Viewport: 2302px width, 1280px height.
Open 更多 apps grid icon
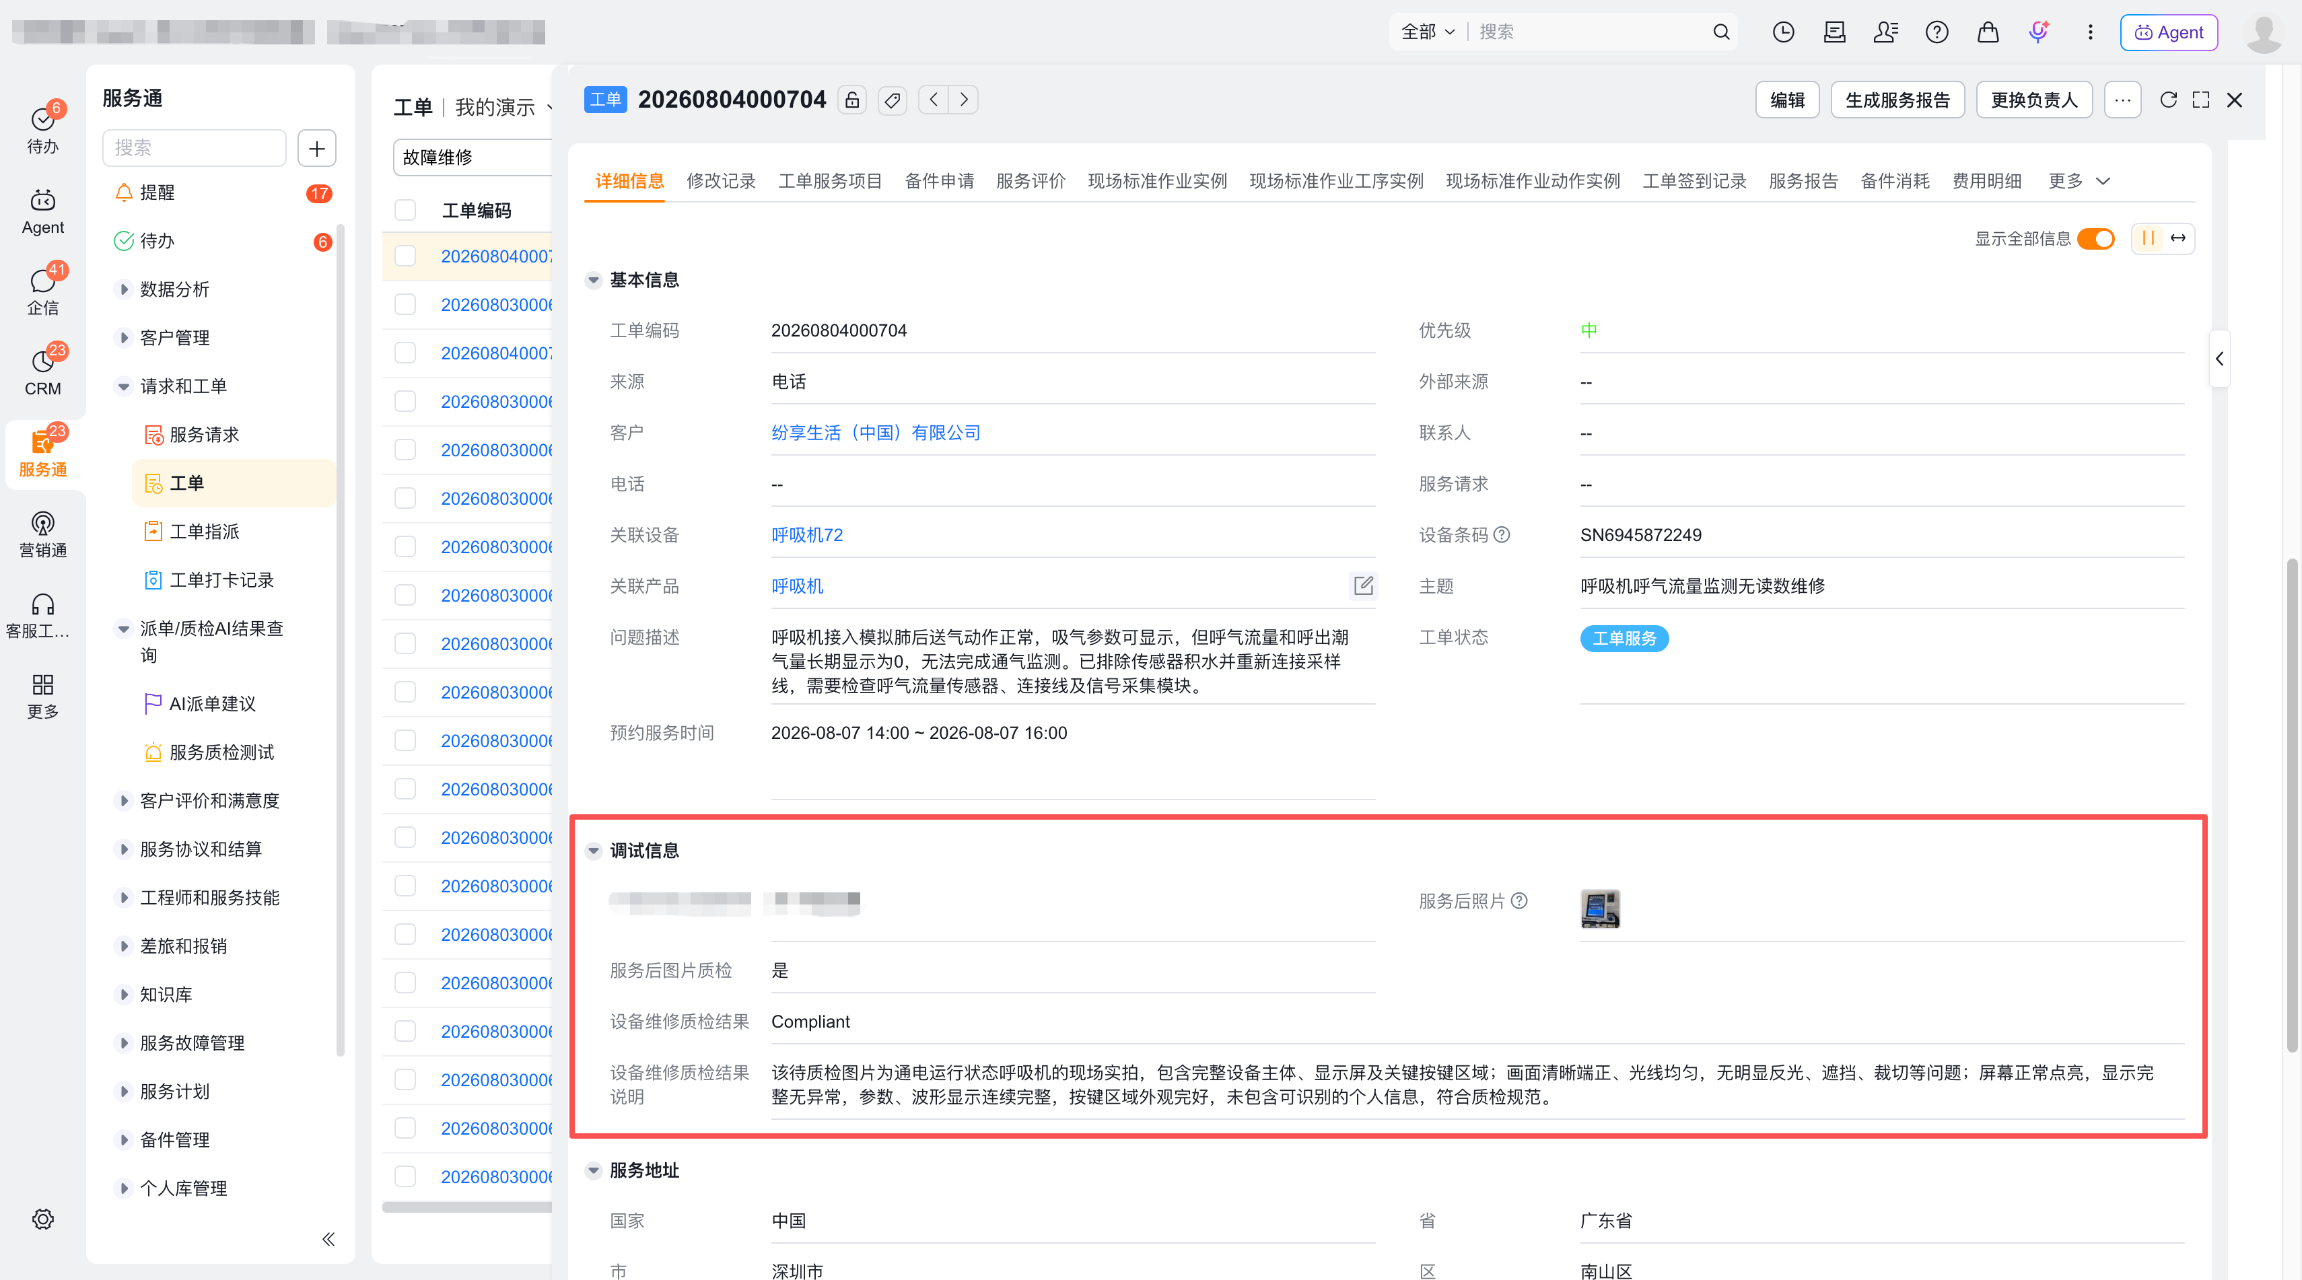43,696
